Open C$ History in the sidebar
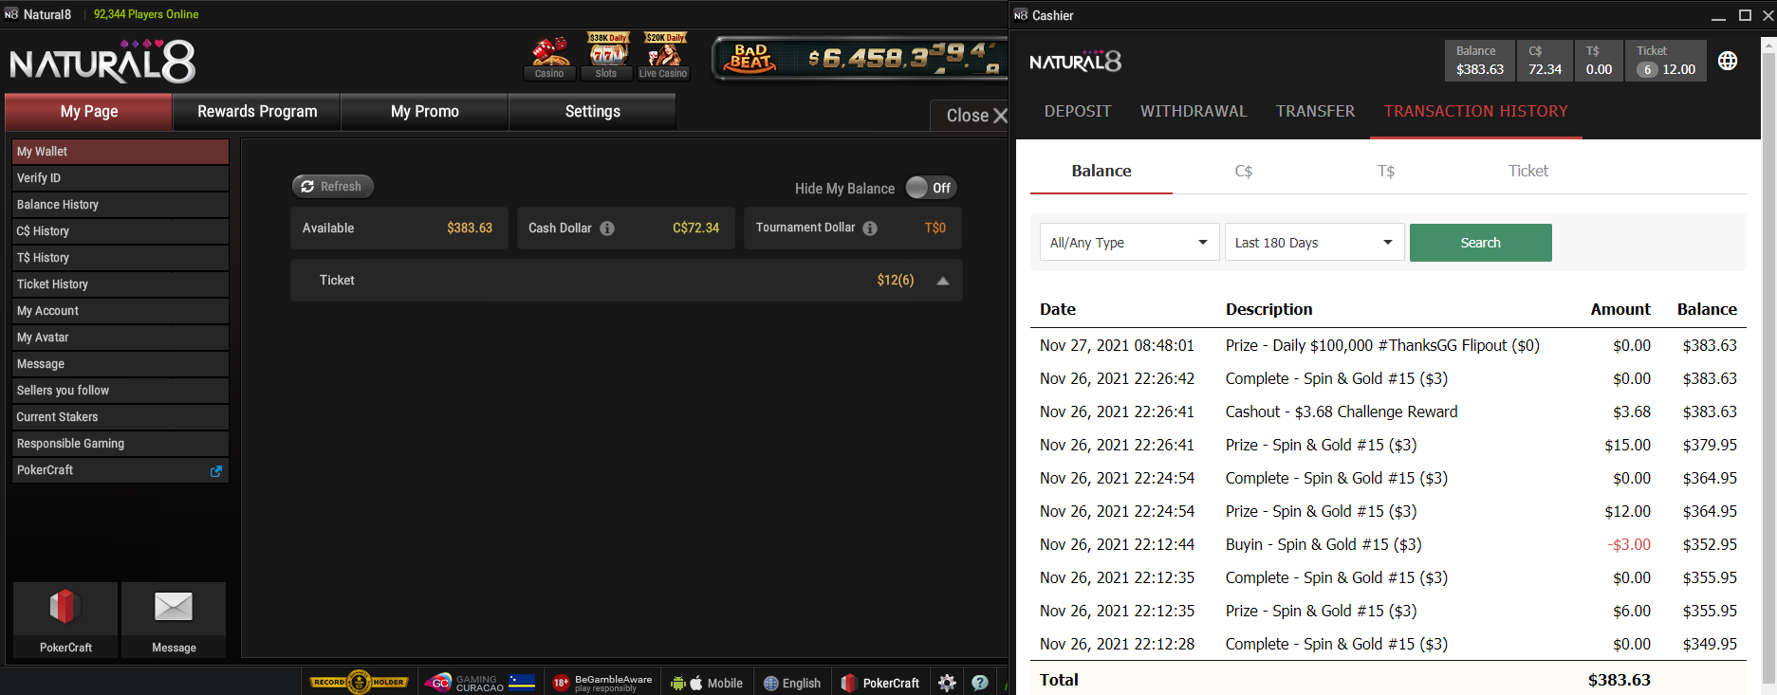Viewport: 1777px width, 695px height. [x=120, y=231]
